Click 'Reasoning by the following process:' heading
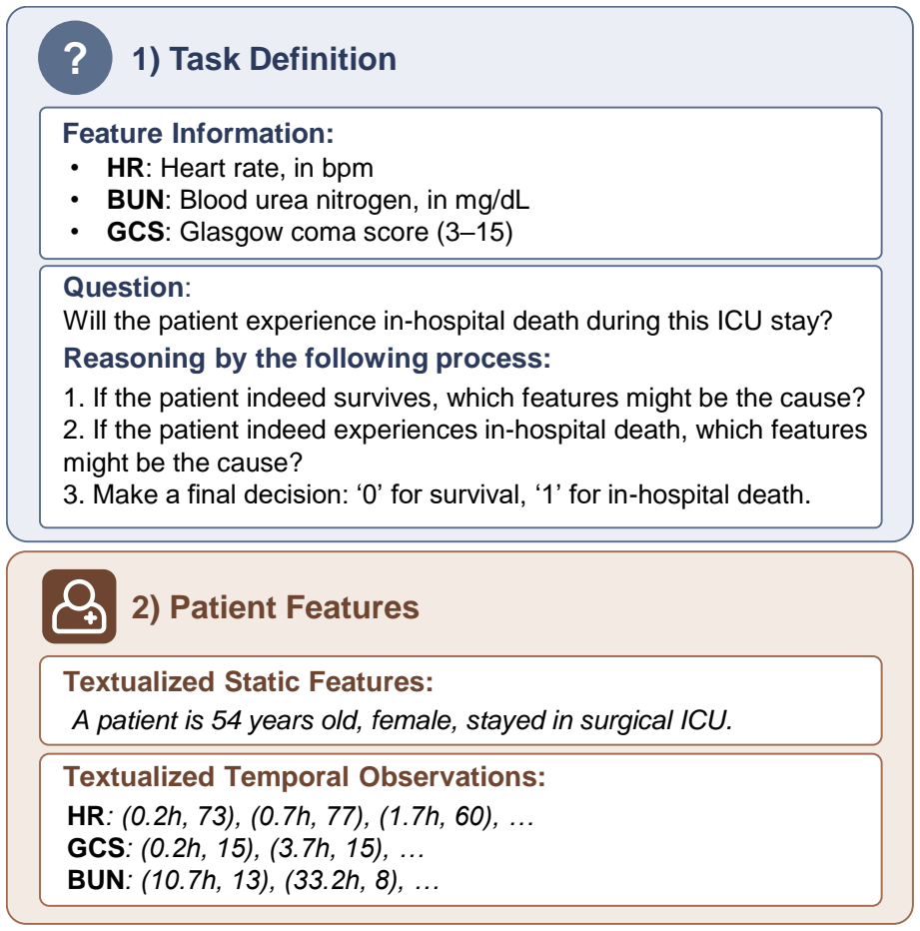920x931 pixels. pyautogui.click(x=307, y=359)
